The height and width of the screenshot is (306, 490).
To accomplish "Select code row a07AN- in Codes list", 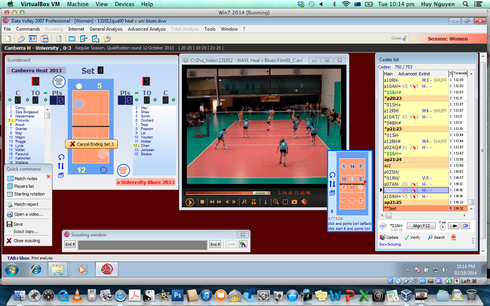I will coord(416,184).
